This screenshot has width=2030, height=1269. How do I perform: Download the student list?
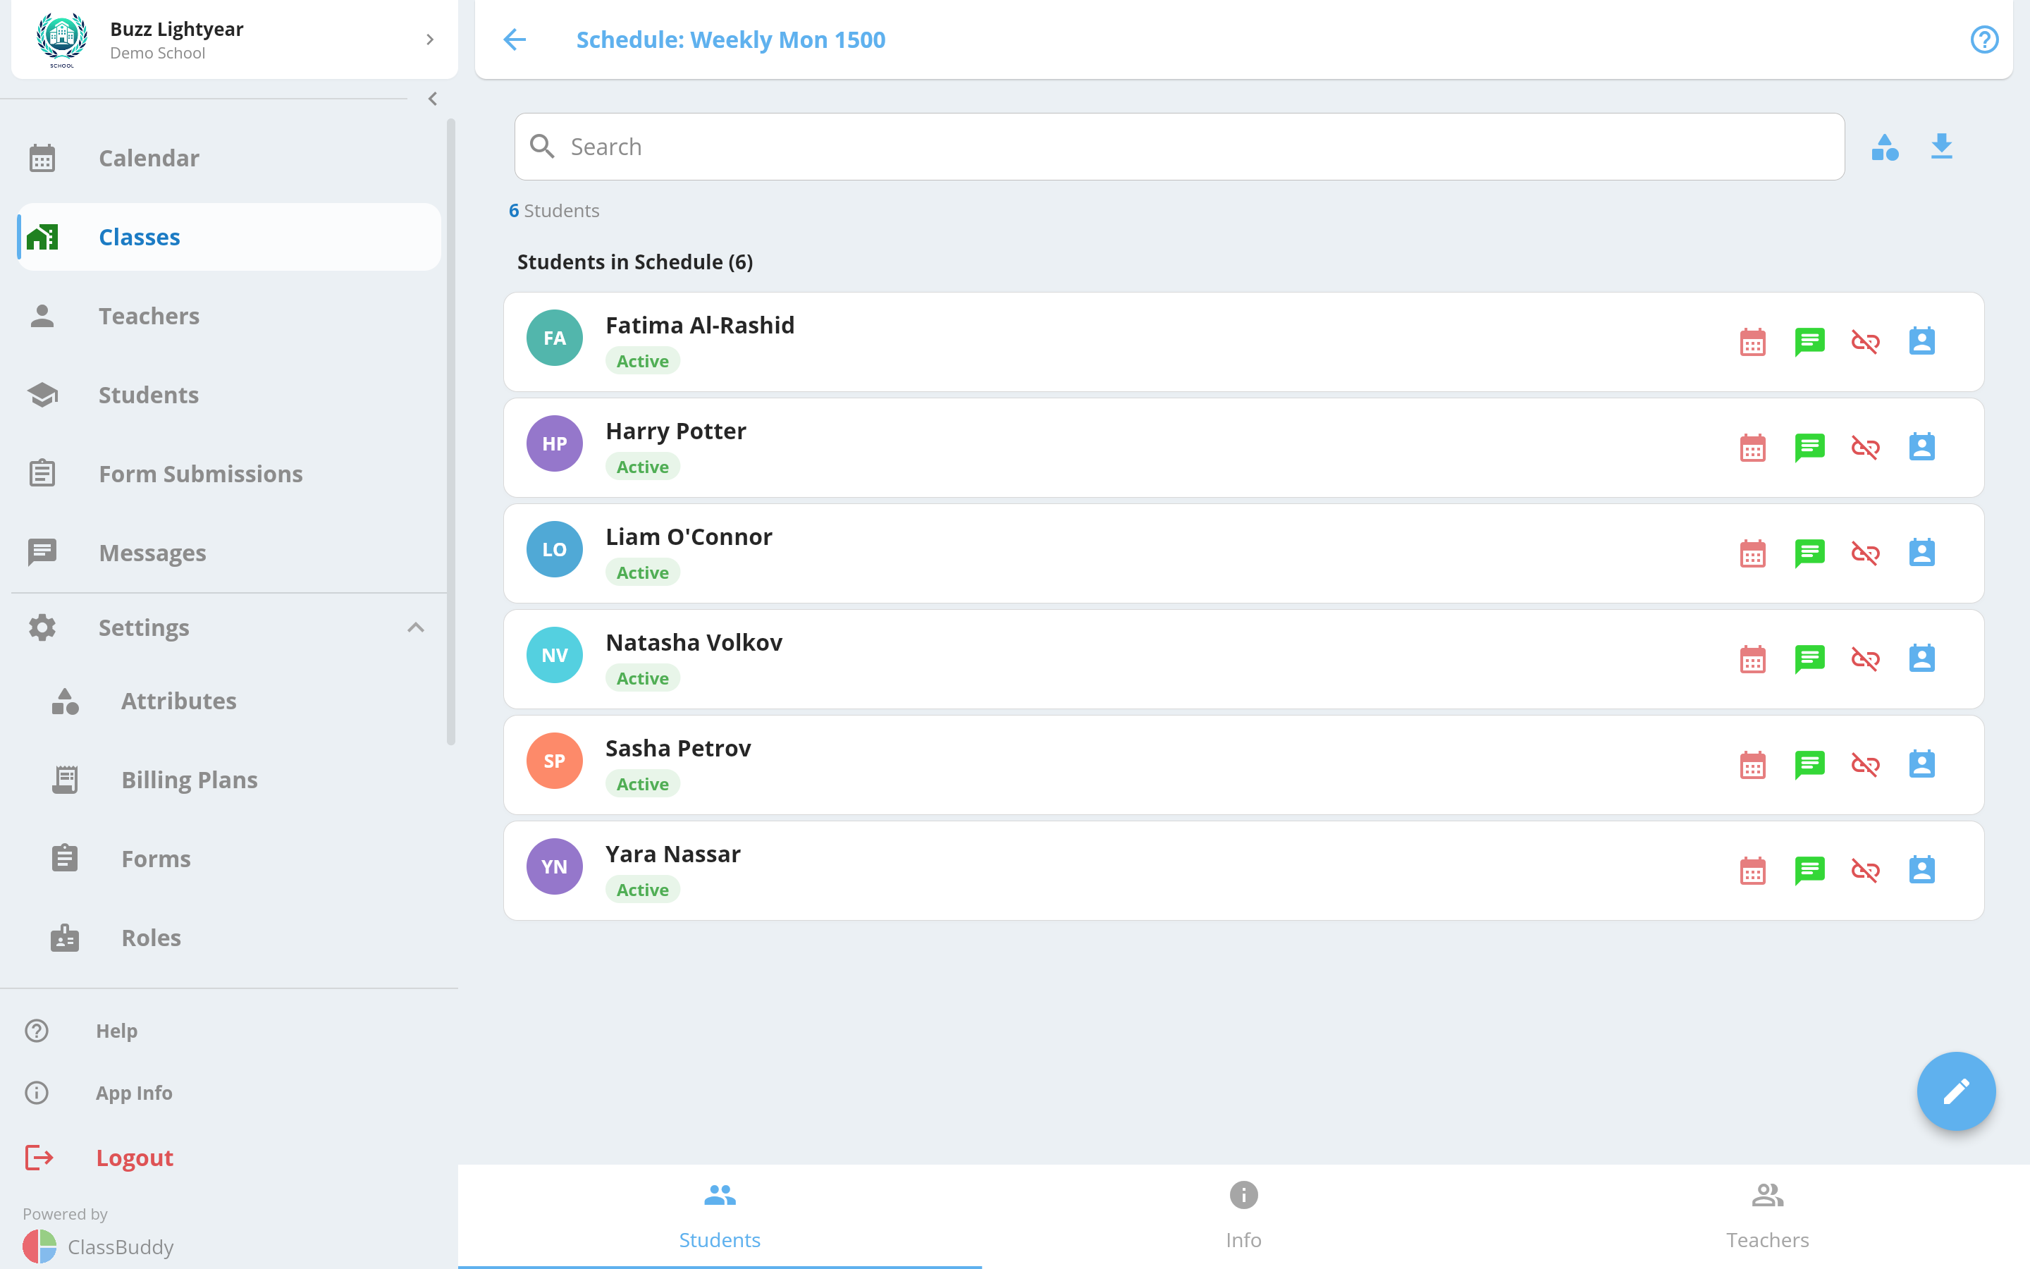[1941, 146]
